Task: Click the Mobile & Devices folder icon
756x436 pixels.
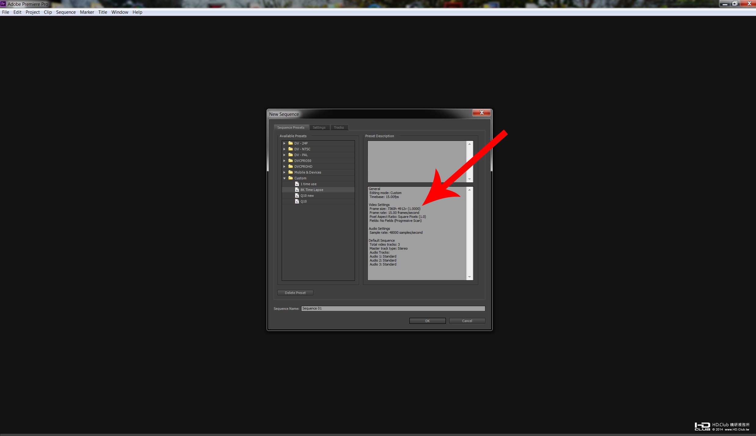Action: pos(290,172)
